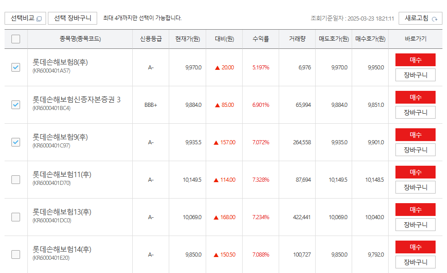447x273 pixels.
Task: Click the 7.088% yield value
Action: [x=261, y=255]
